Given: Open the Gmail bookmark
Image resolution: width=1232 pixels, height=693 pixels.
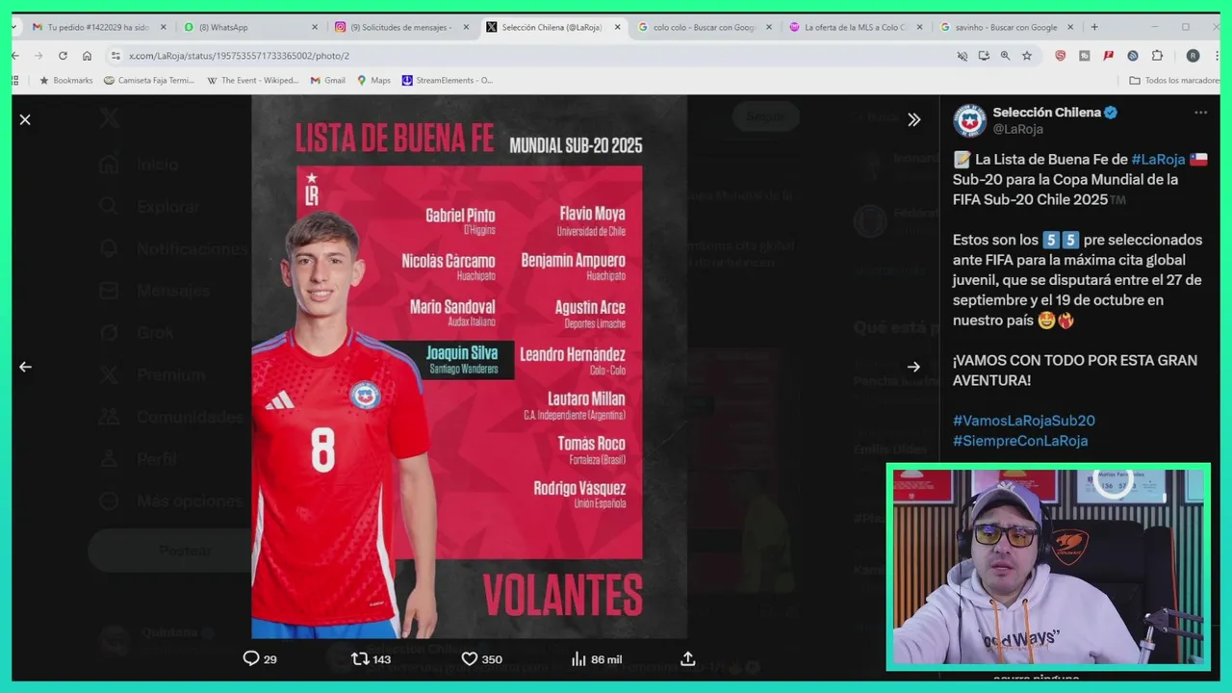Looking at the screenshot, I should 328,81.
